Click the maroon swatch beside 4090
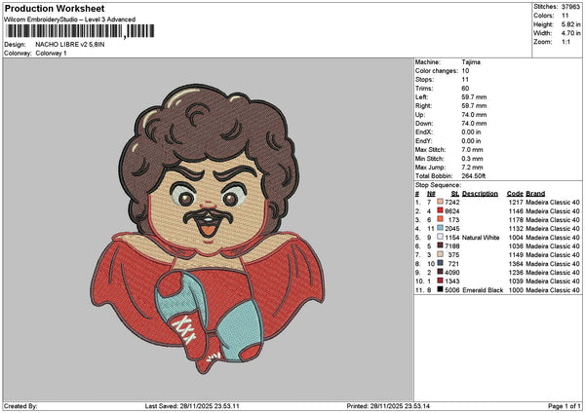 [441, 272]
